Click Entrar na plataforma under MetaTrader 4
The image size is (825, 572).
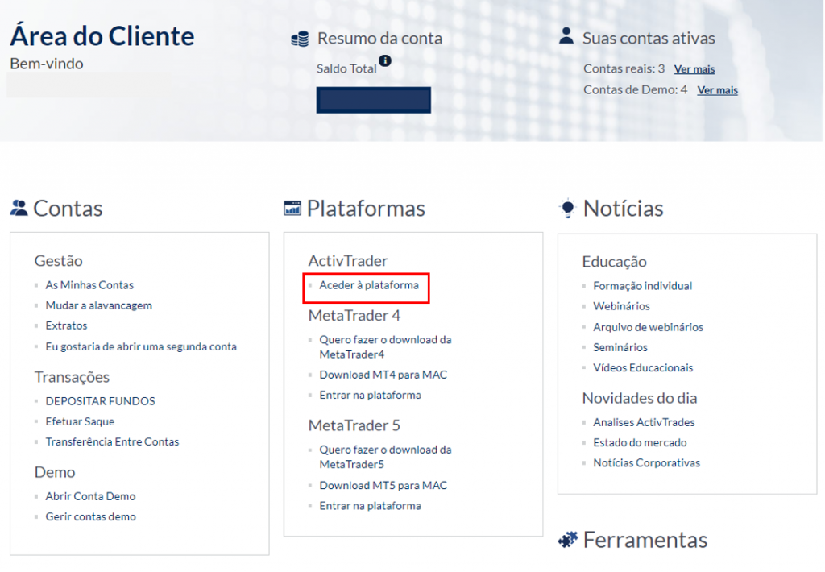[370, 396]
